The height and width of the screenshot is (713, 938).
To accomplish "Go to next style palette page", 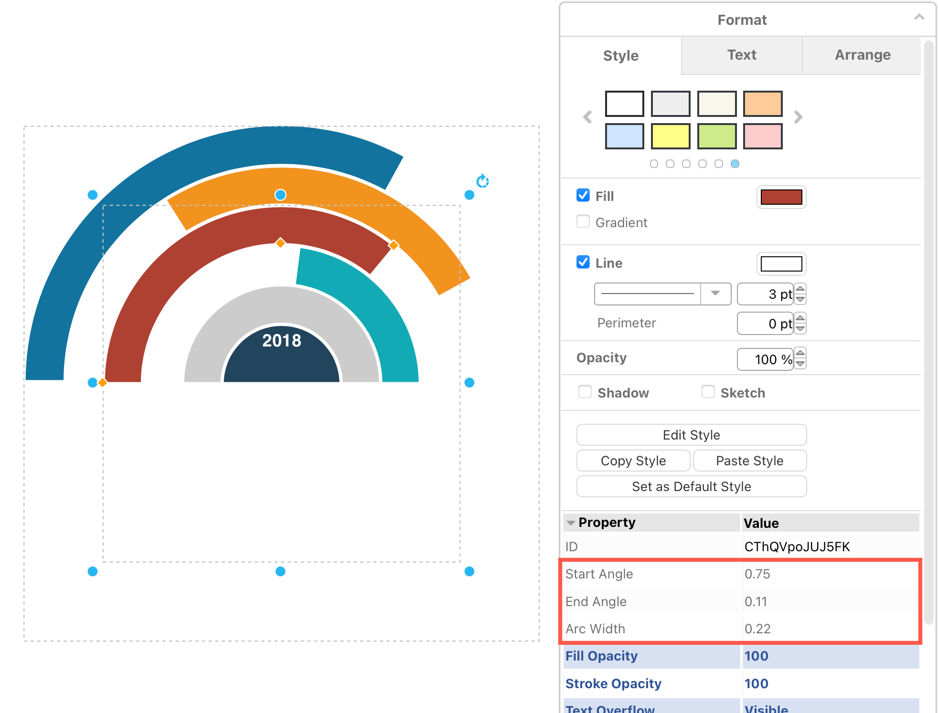I will click(x=798, y=117).
